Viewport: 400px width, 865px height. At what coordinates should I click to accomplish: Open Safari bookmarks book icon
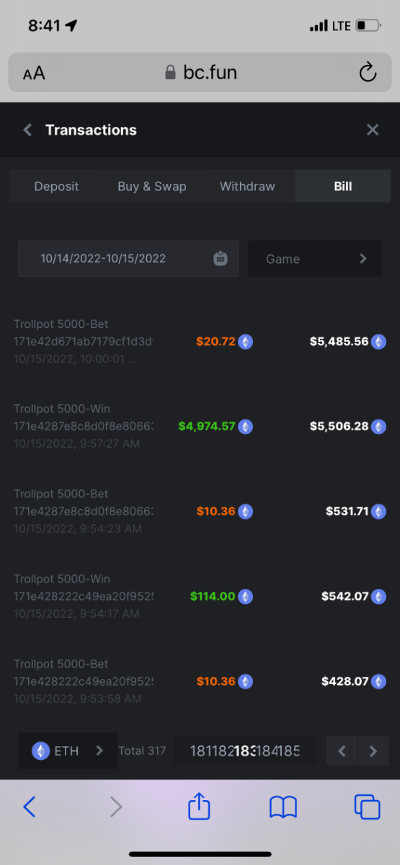[283, 807]
